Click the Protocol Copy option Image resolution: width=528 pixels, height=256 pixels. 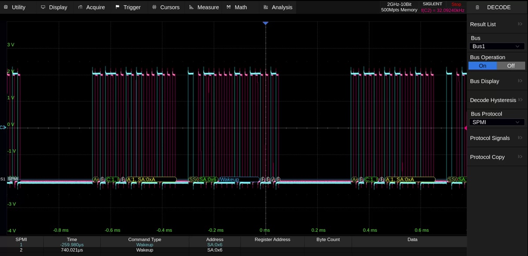coord(497,157)
